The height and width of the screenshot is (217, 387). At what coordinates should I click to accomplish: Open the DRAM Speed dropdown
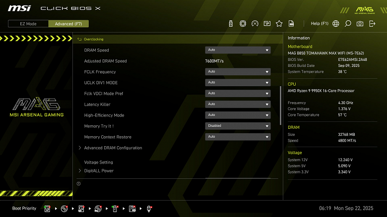coord(238,50)
